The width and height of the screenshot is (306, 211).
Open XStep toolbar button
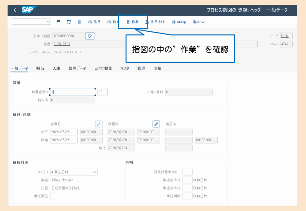[179, 22]
